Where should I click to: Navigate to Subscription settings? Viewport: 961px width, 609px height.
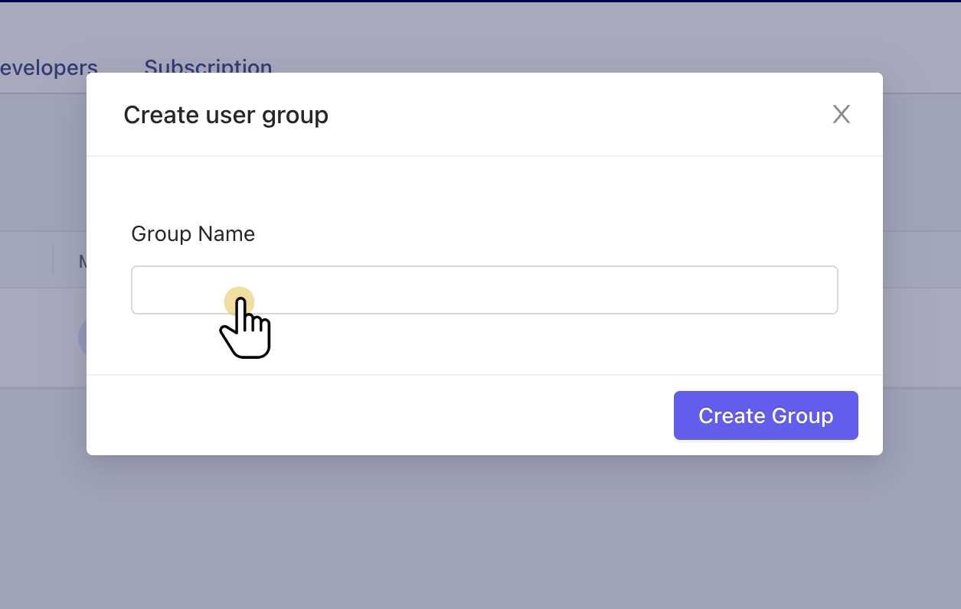click(208, 67)
